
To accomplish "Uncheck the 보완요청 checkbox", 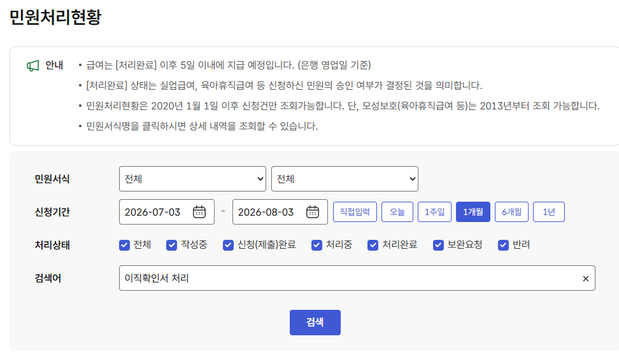I will tap(438, 246).
